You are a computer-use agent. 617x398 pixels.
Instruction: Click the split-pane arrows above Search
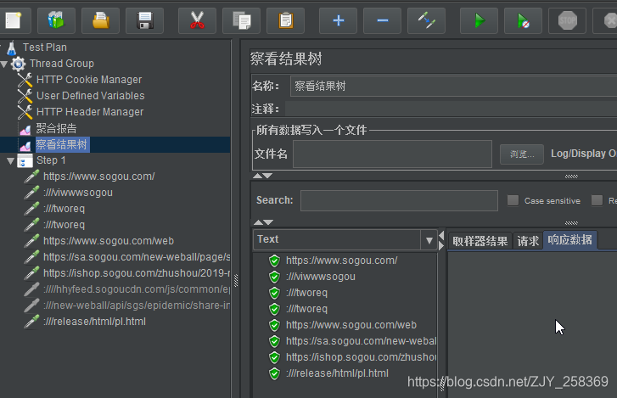pyautogui.click(x=262, y=176)
